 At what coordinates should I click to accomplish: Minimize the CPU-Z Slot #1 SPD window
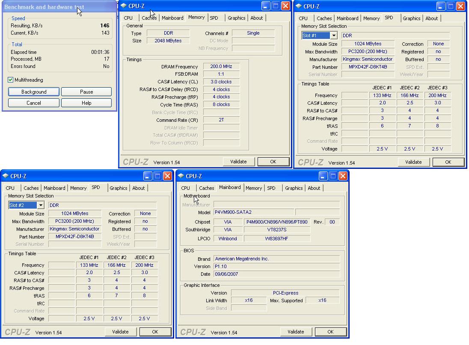click(x=441, y=6)
